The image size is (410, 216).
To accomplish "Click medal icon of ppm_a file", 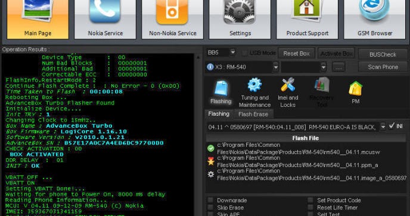I will (x=211, y=161).
